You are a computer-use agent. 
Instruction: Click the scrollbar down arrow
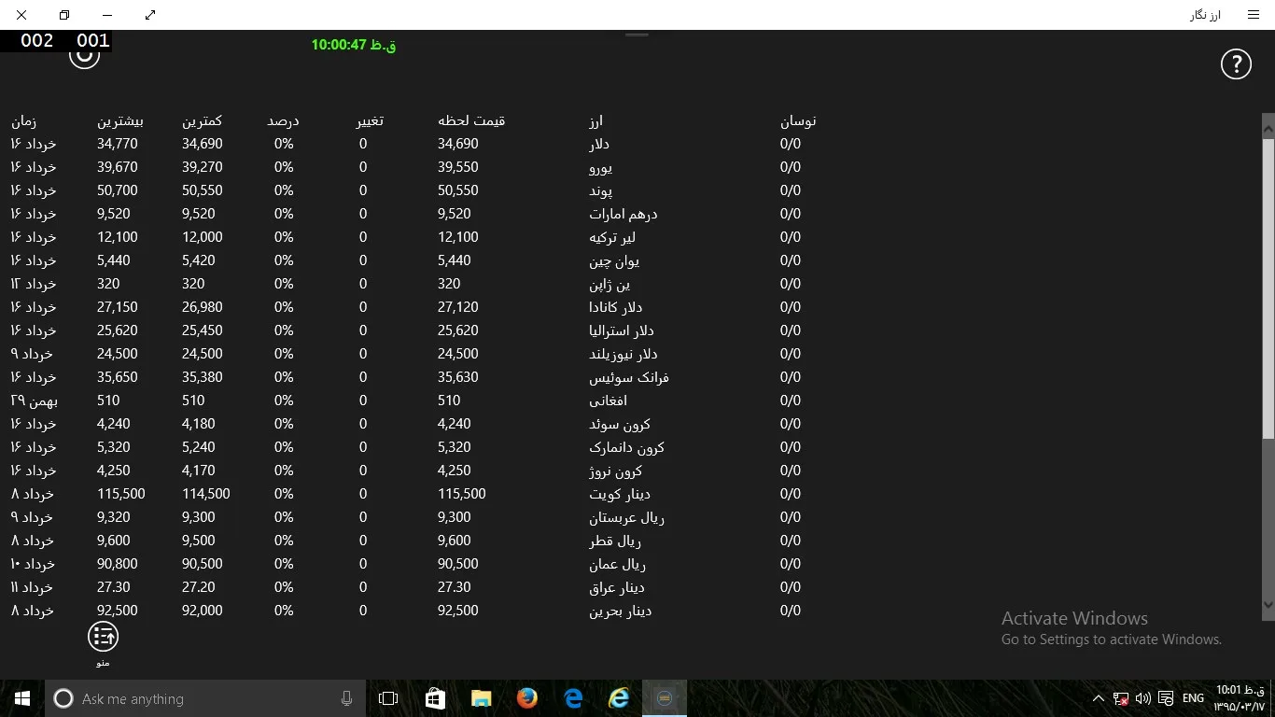point(1268,604)
